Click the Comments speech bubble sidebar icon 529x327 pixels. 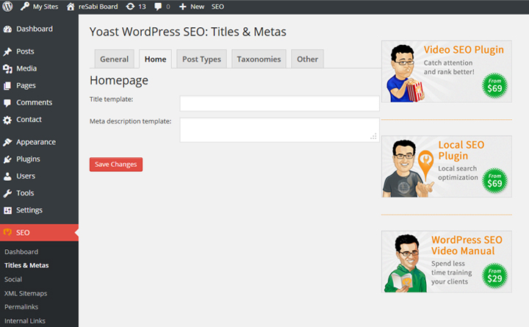[7, 103]
